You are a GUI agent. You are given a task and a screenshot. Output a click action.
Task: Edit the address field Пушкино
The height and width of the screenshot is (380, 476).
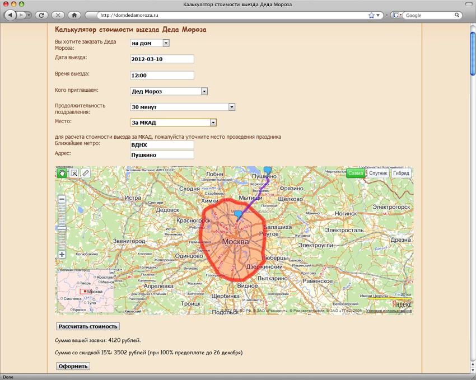coord(162,155)
